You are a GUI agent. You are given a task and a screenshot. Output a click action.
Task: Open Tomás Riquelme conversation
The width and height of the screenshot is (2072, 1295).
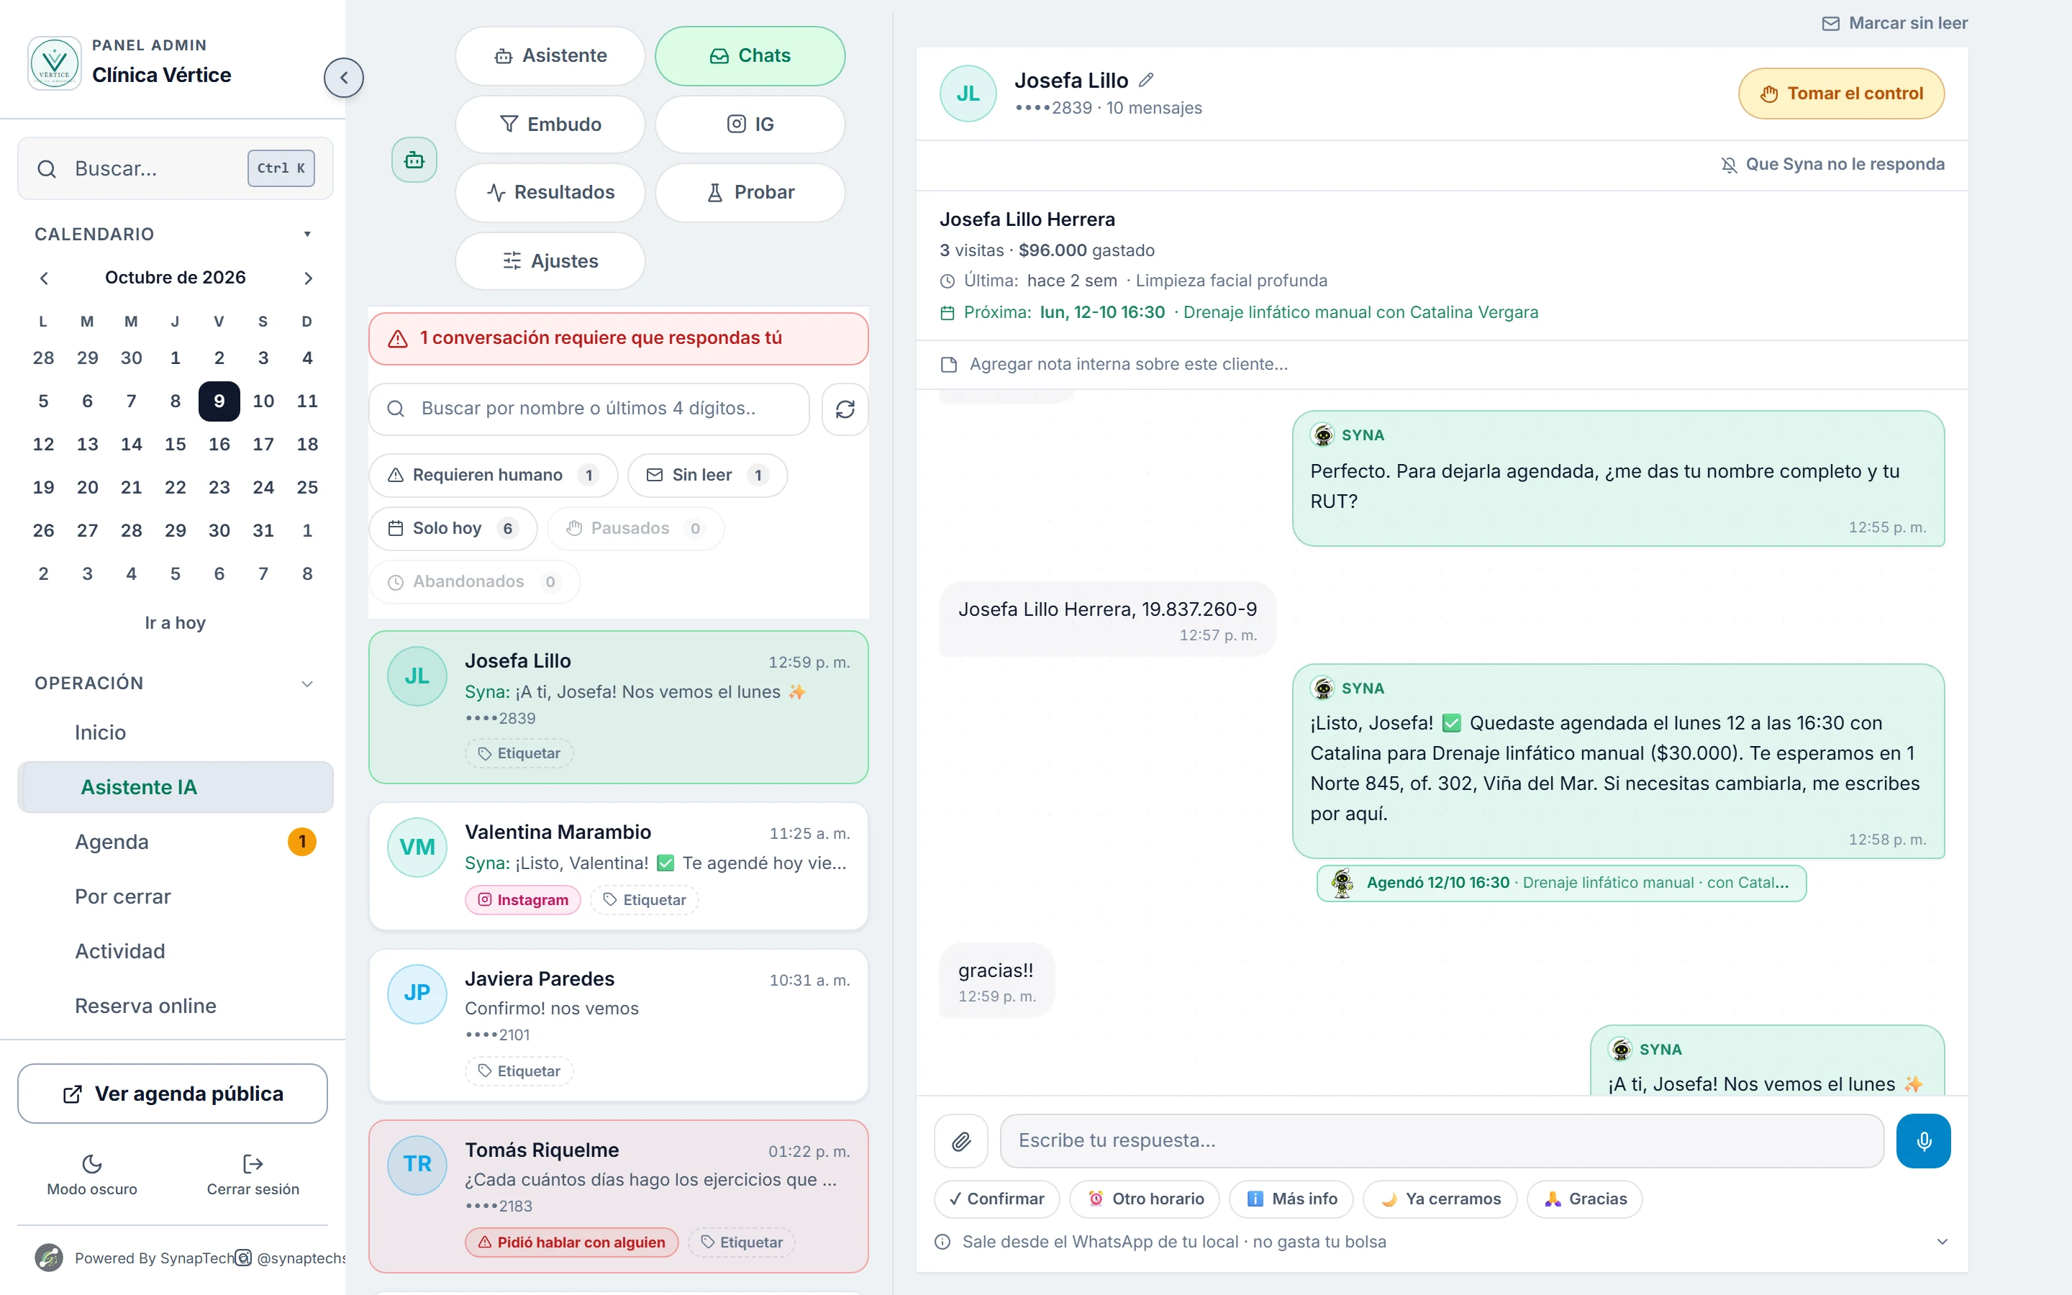(x=618, y=1196)
